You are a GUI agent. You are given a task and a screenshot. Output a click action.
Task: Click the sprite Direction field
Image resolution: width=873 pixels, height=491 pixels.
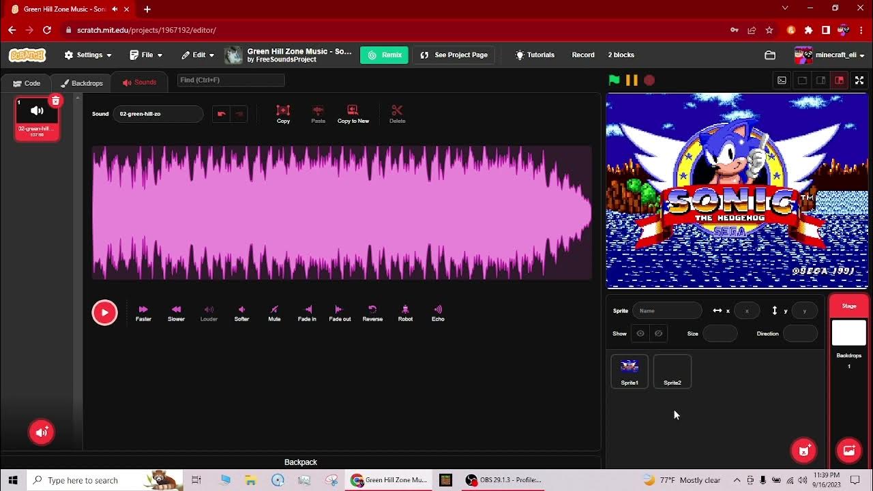pyautogui.click(x=800, y=333)
